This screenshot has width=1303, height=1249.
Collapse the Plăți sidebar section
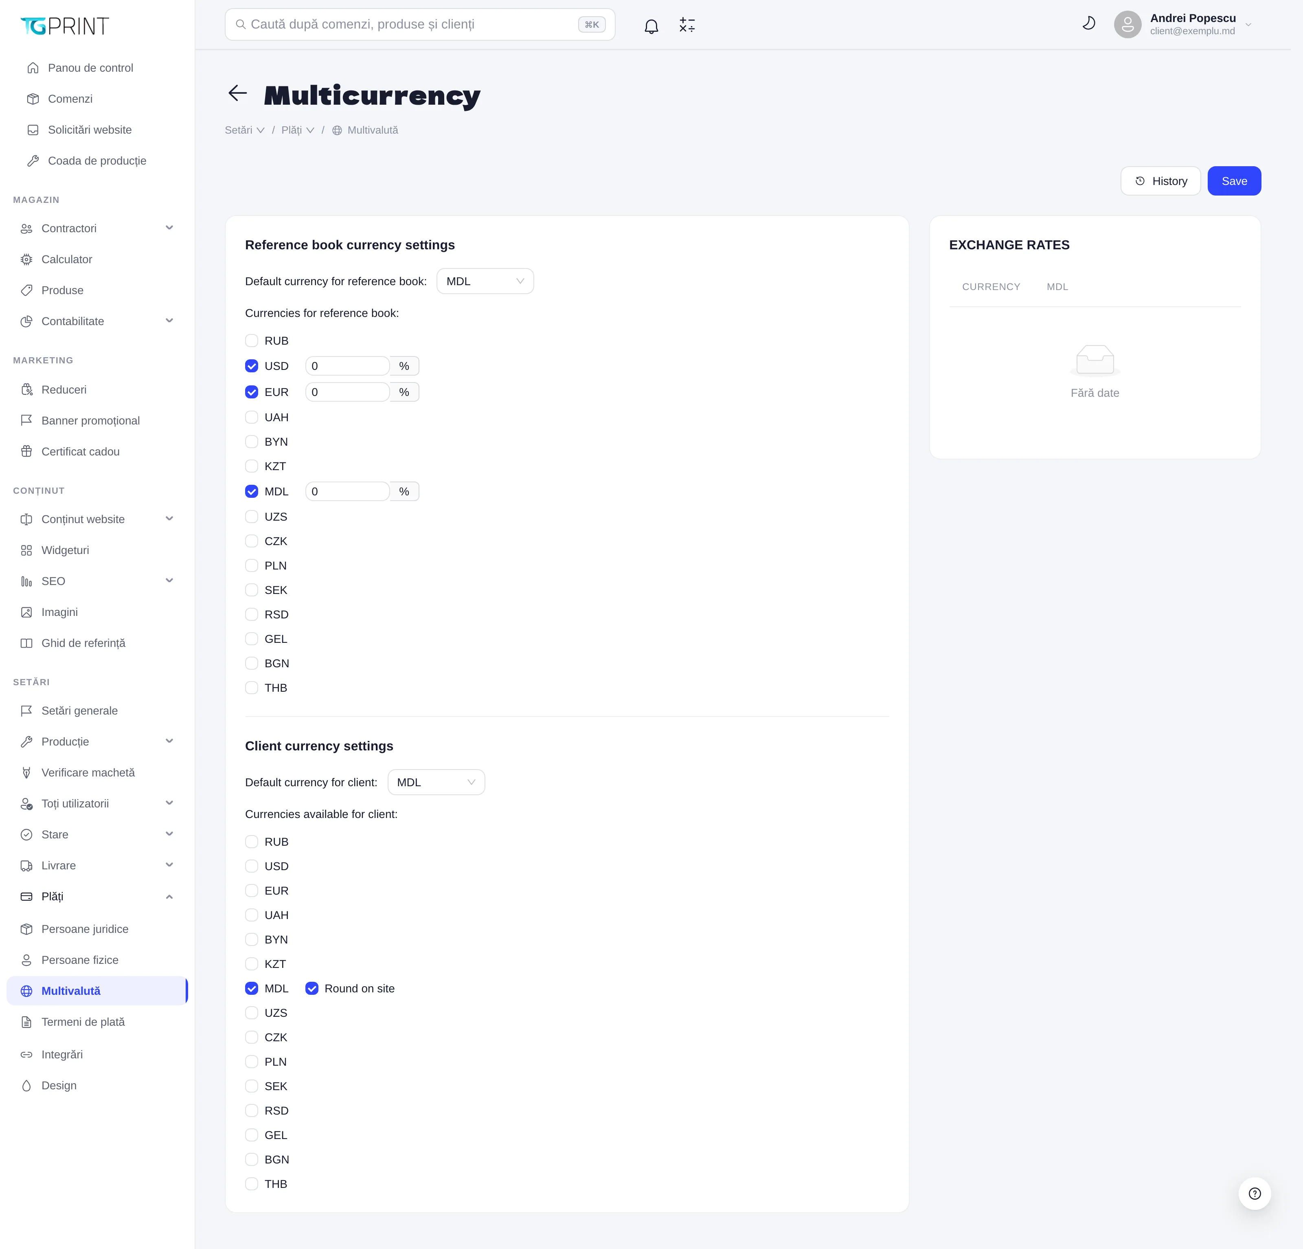tap(97, 897)
